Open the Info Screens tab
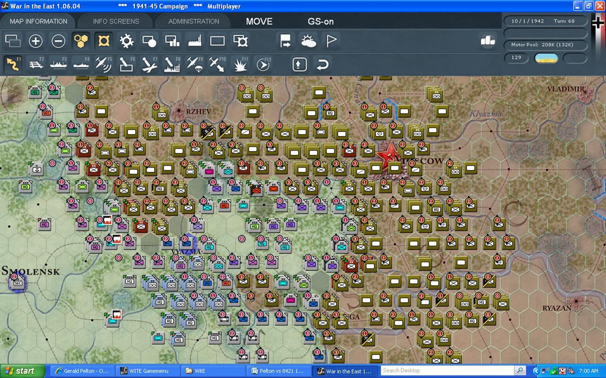 coord(116,21)
